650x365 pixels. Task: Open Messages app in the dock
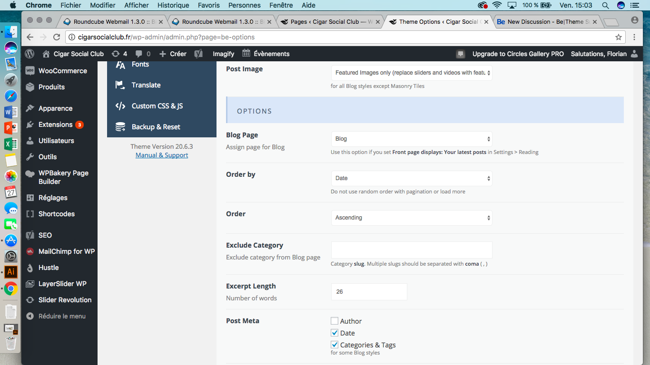point(10,208)
